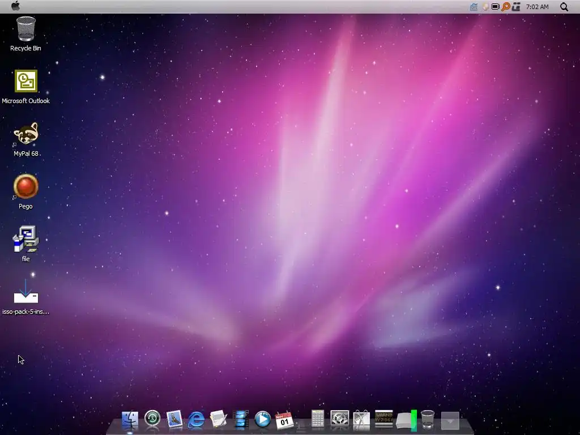This screenshot has height=435, width=580.
Task: Select the desktop icon labeled file
Action: (x=25, y=244)
